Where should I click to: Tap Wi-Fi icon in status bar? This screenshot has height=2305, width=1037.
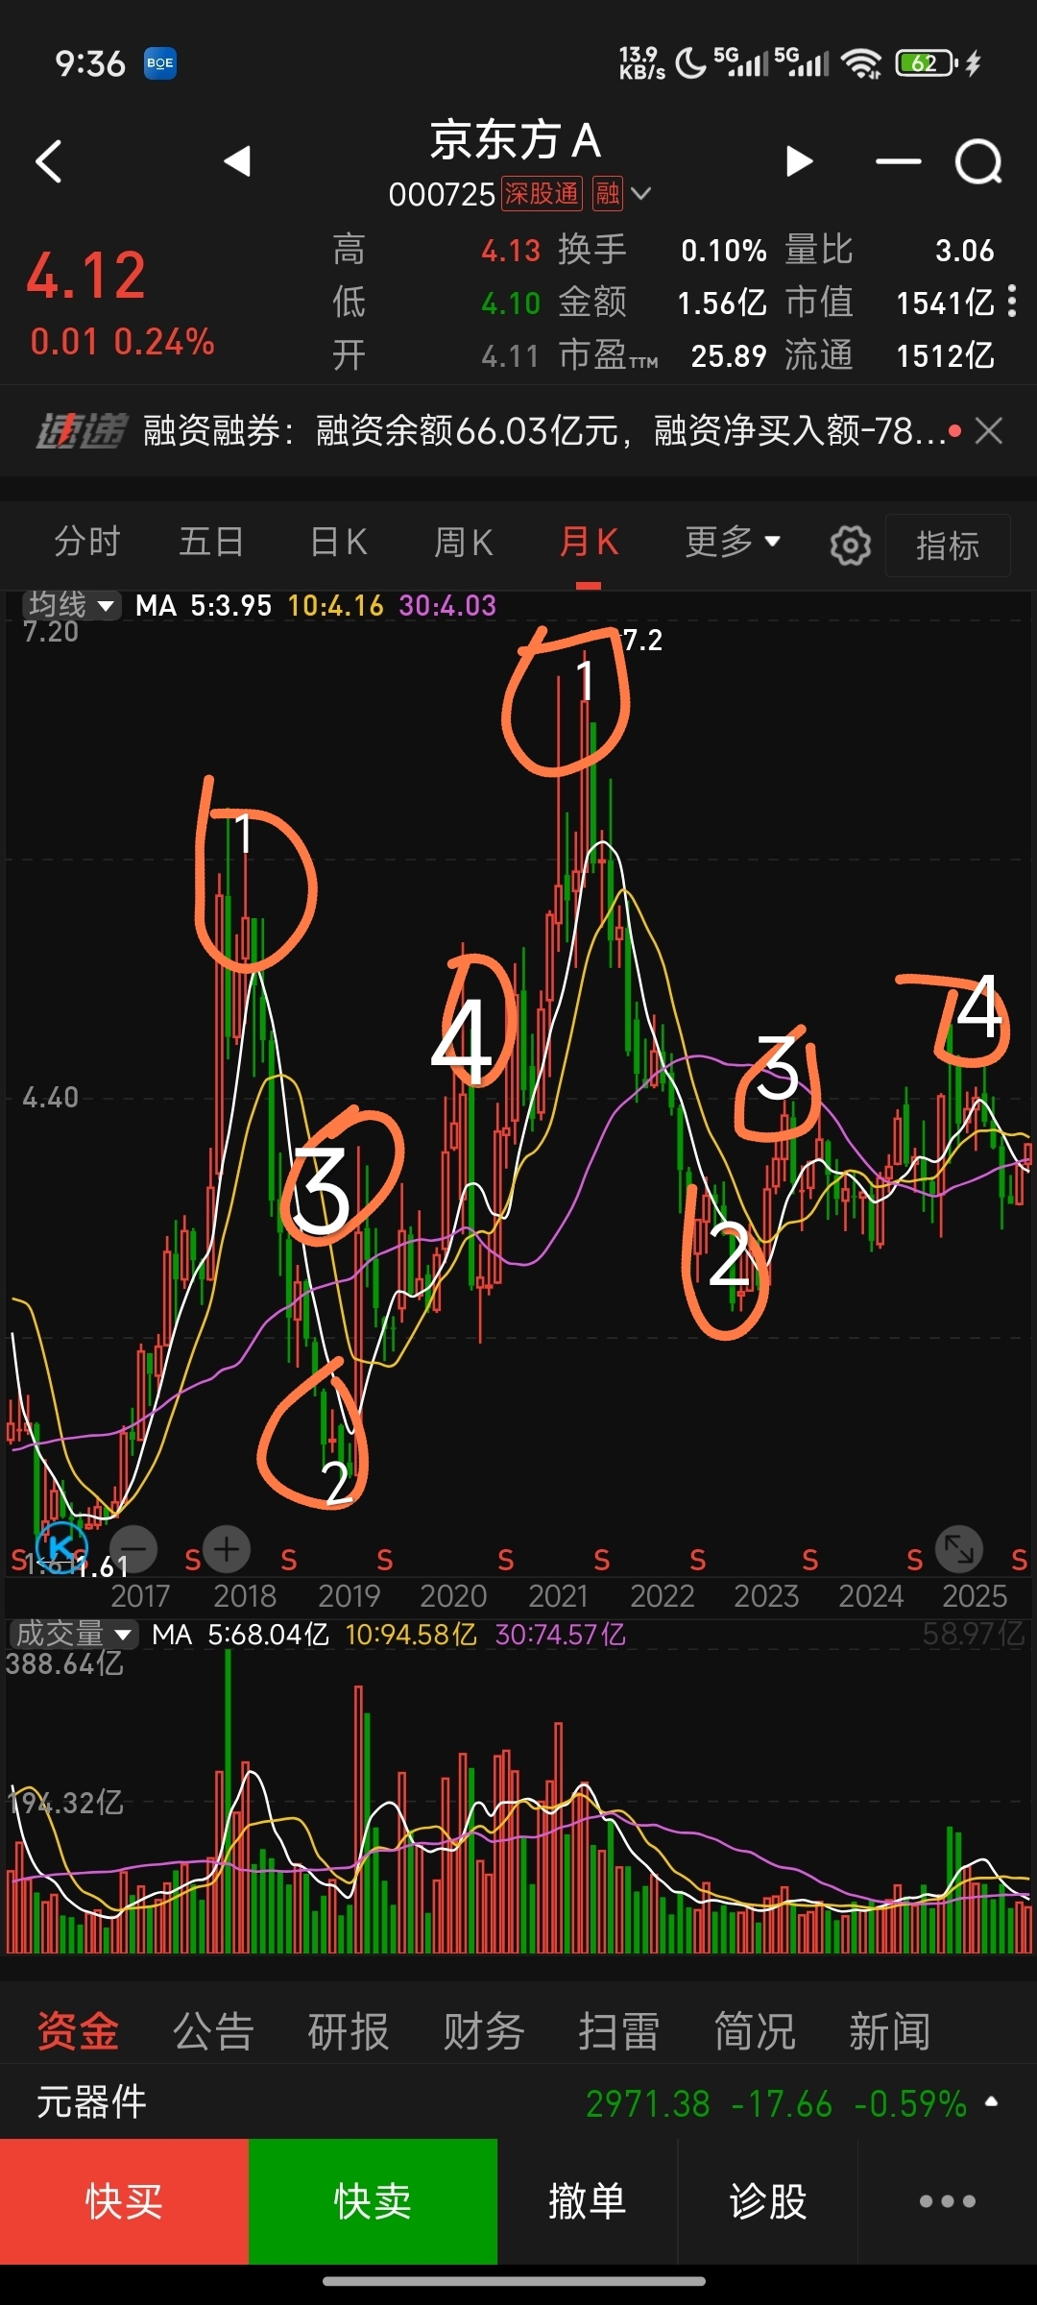click(x=860, y=63)
